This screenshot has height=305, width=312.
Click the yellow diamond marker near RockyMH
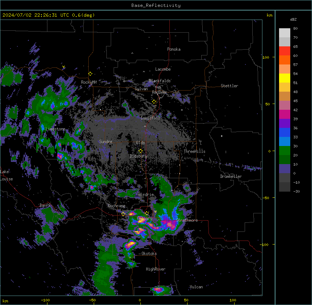click(90, 74)
